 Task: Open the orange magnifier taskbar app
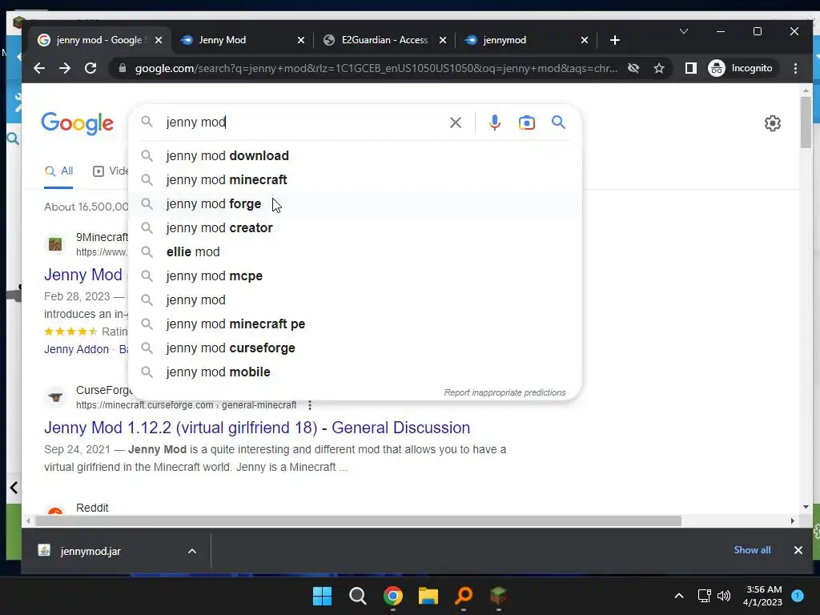point(464,596)
